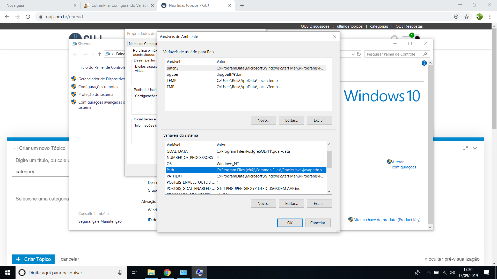Screen dimensions: 497x279
Task: Click Editar button under system variables
Action: pyautogui.click(x=291, y=204)
